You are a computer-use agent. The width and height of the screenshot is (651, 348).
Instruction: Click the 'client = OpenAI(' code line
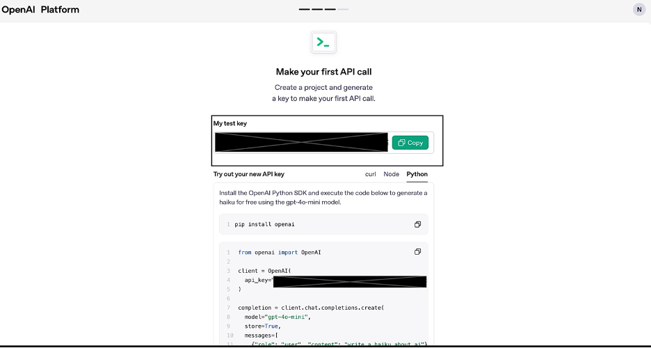(x=264, y=271)
